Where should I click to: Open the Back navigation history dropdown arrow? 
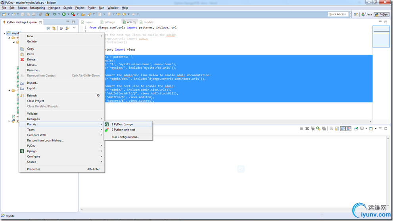[128, 14]
